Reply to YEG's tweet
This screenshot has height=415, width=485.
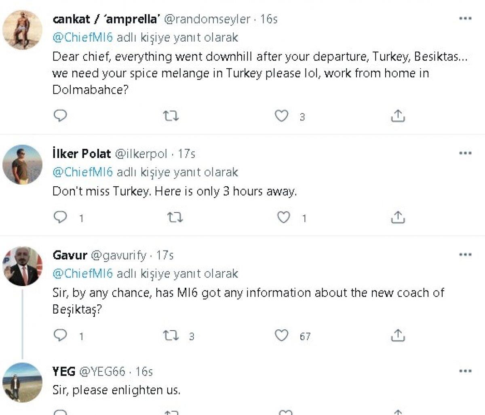pos(61,412)
